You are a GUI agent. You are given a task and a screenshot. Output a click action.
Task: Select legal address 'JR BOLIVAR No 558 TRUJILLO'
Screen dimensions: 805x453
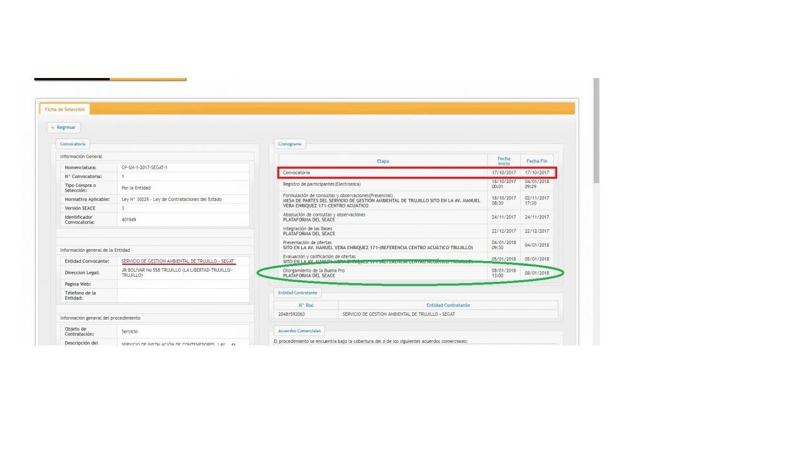[177, 272]
